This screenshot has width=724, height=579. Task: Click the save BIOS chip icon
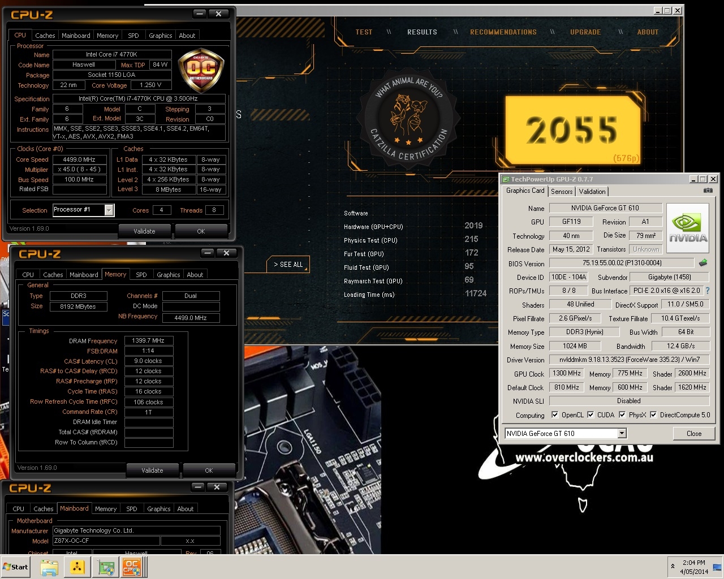pos(703,263)
